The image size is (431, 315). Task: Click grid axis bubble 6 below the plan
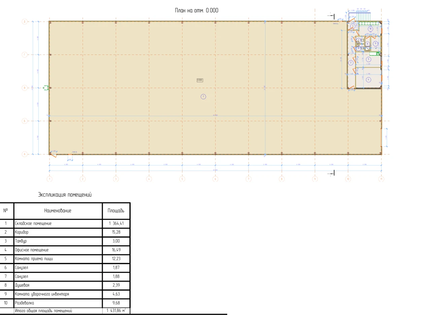click(x=215, y=179)
